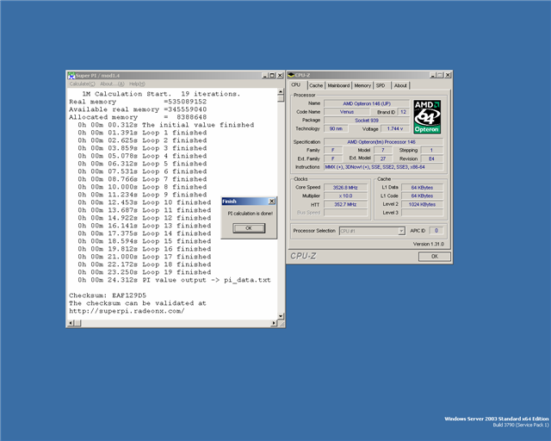Click the 'Loop 1 finished' line

[x=142, y=133]
